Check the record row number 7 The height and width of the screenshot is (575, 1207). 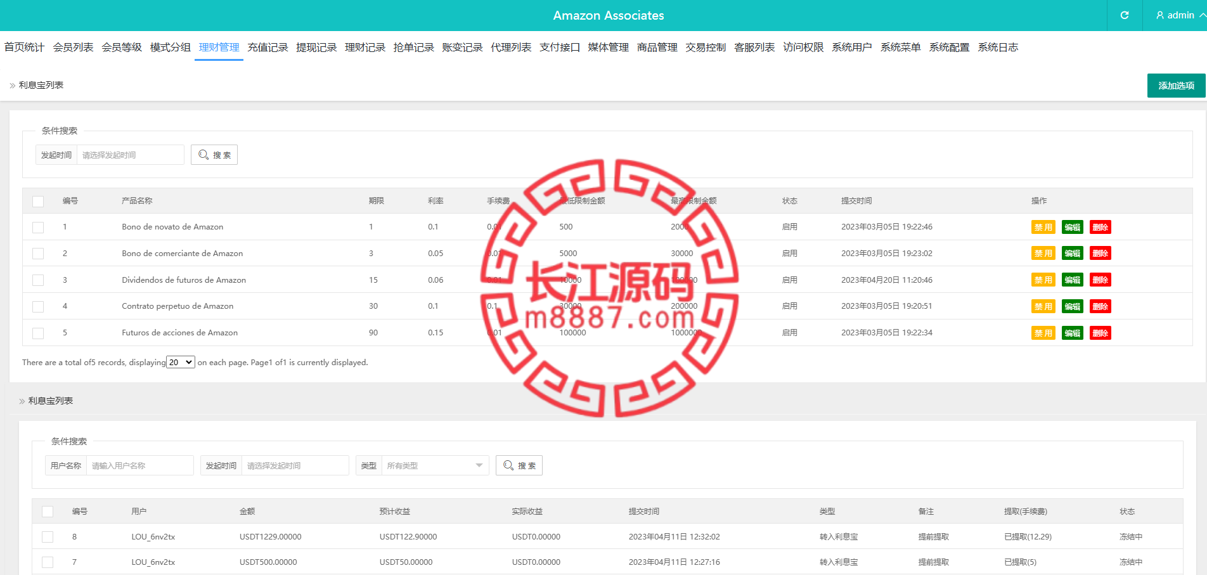(48, 562)
